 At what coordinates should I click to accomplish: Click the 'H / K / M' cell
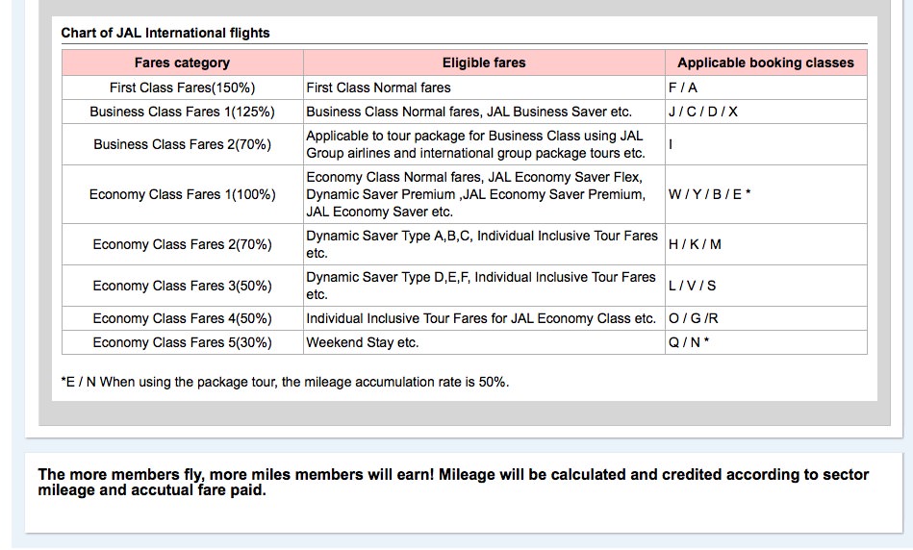tap(766, 244)
